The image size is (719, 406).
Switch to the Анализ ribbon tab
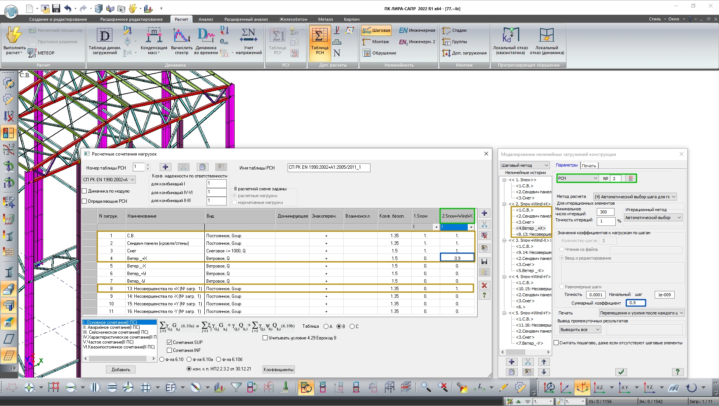[205, 19]
